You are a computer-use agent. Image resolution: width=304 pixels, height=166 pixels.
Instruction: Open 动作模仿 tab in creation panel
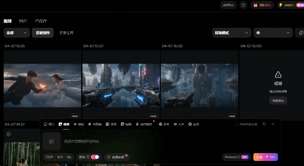(144, 124)
